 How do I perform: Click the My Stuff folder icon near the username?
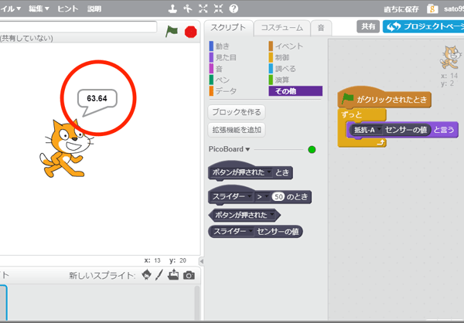pos(432,8)
